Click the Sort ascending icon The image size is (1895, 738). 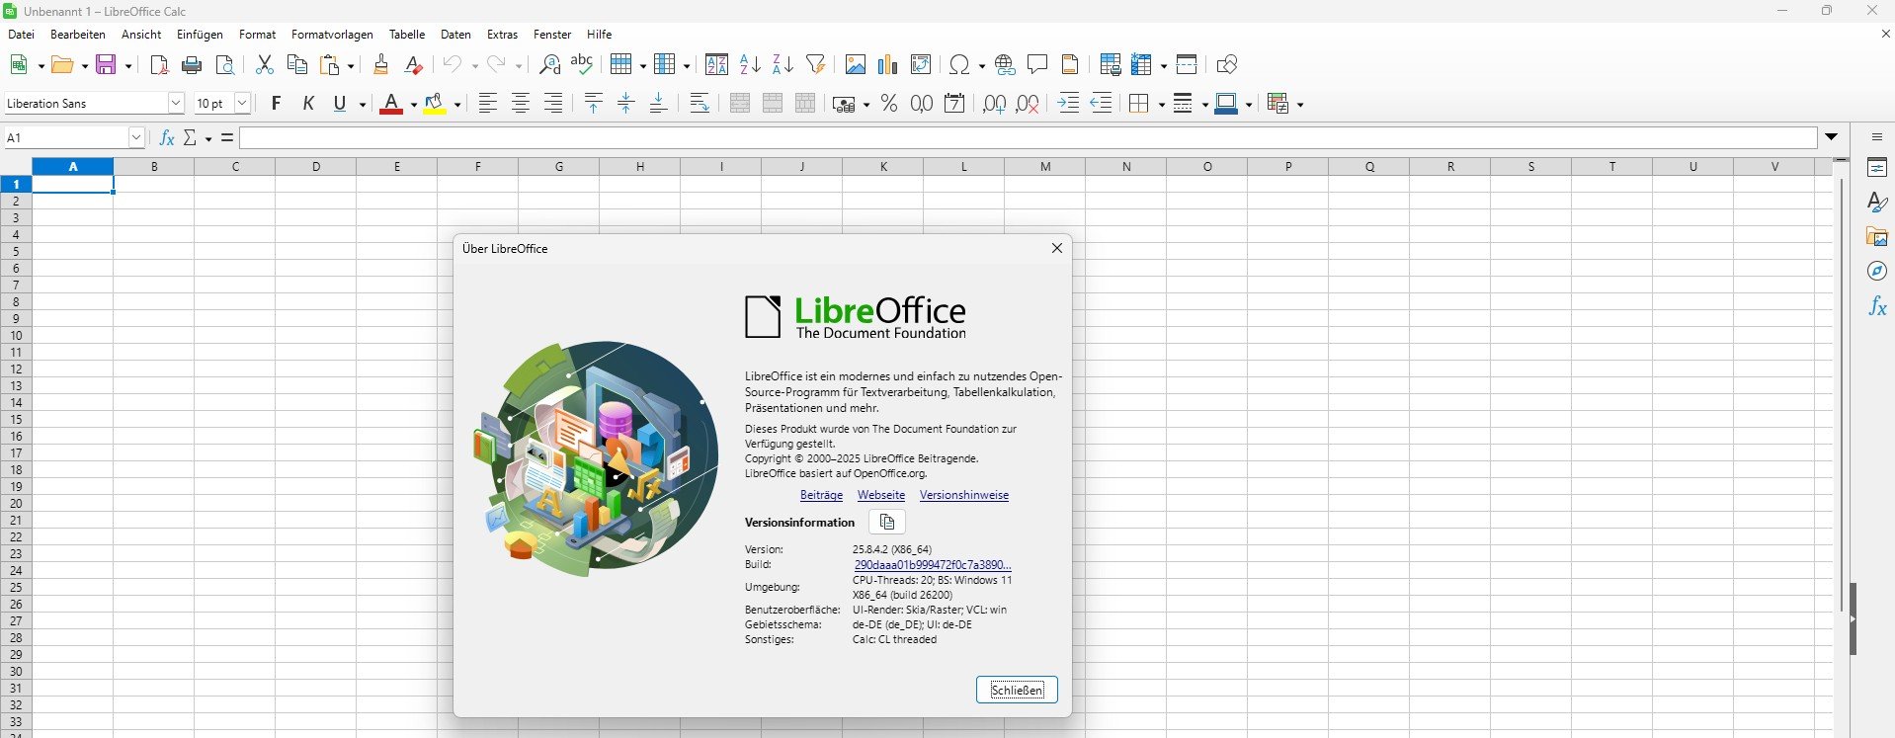tap(750, 65)
